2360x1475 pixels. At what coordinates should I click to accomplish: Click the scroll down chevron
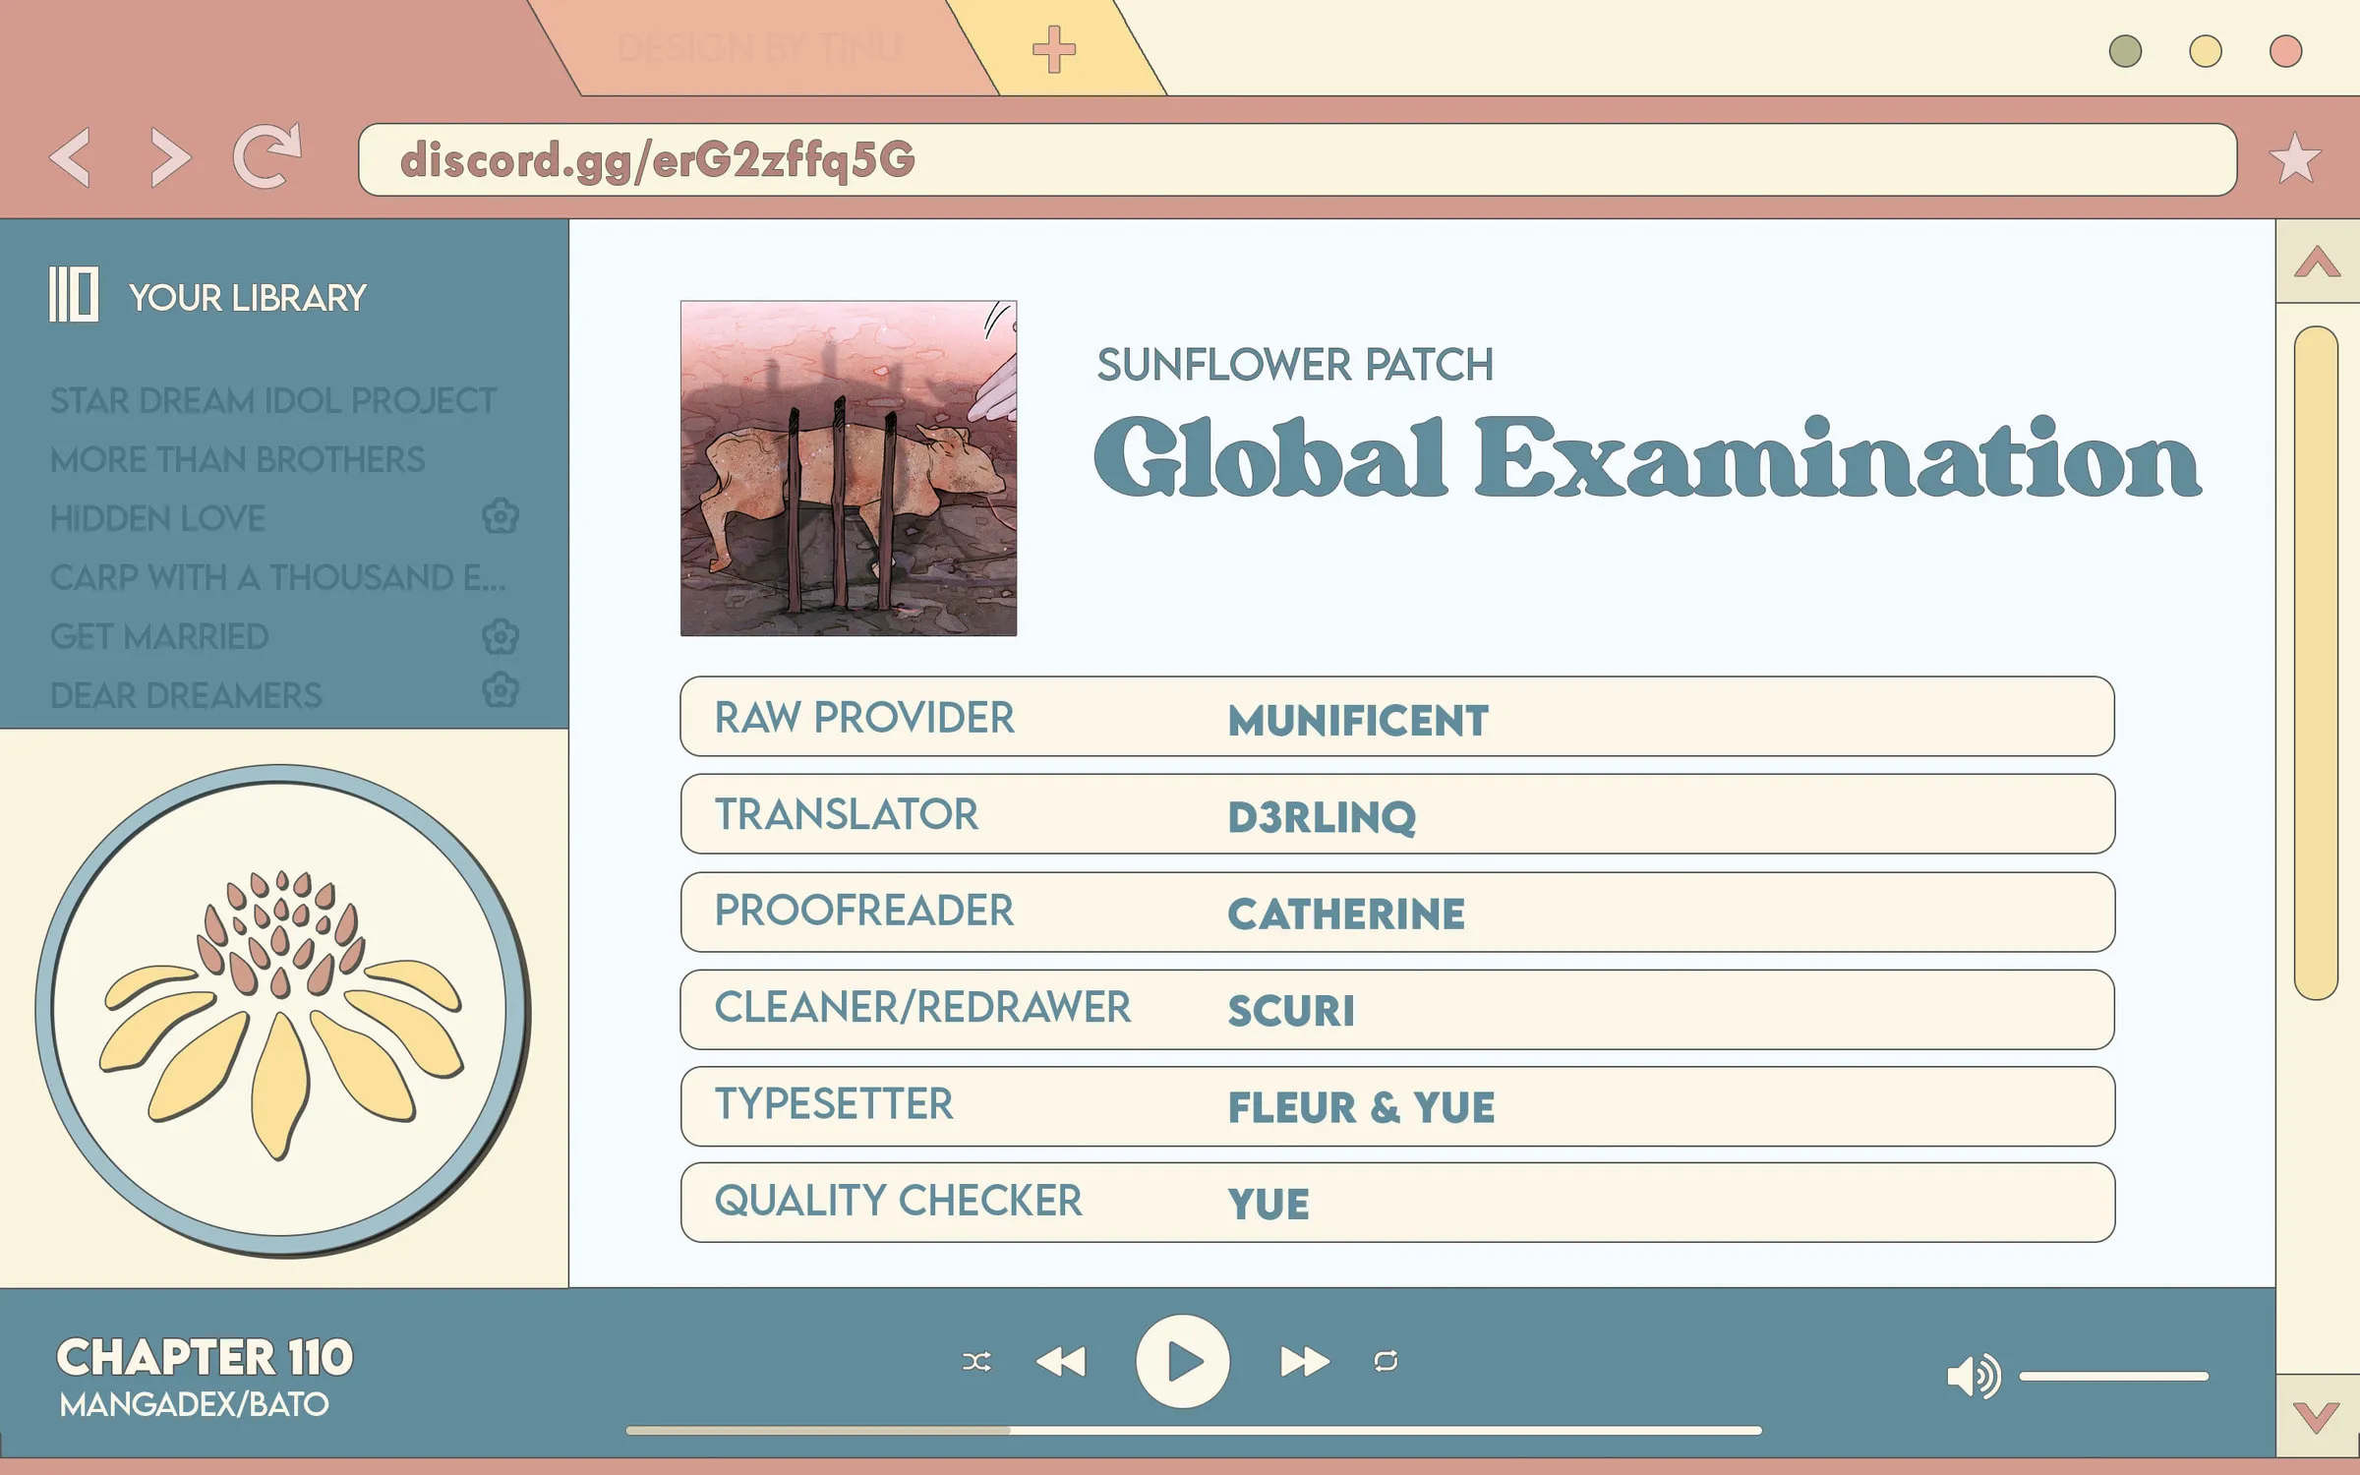pos(2316,1417)
